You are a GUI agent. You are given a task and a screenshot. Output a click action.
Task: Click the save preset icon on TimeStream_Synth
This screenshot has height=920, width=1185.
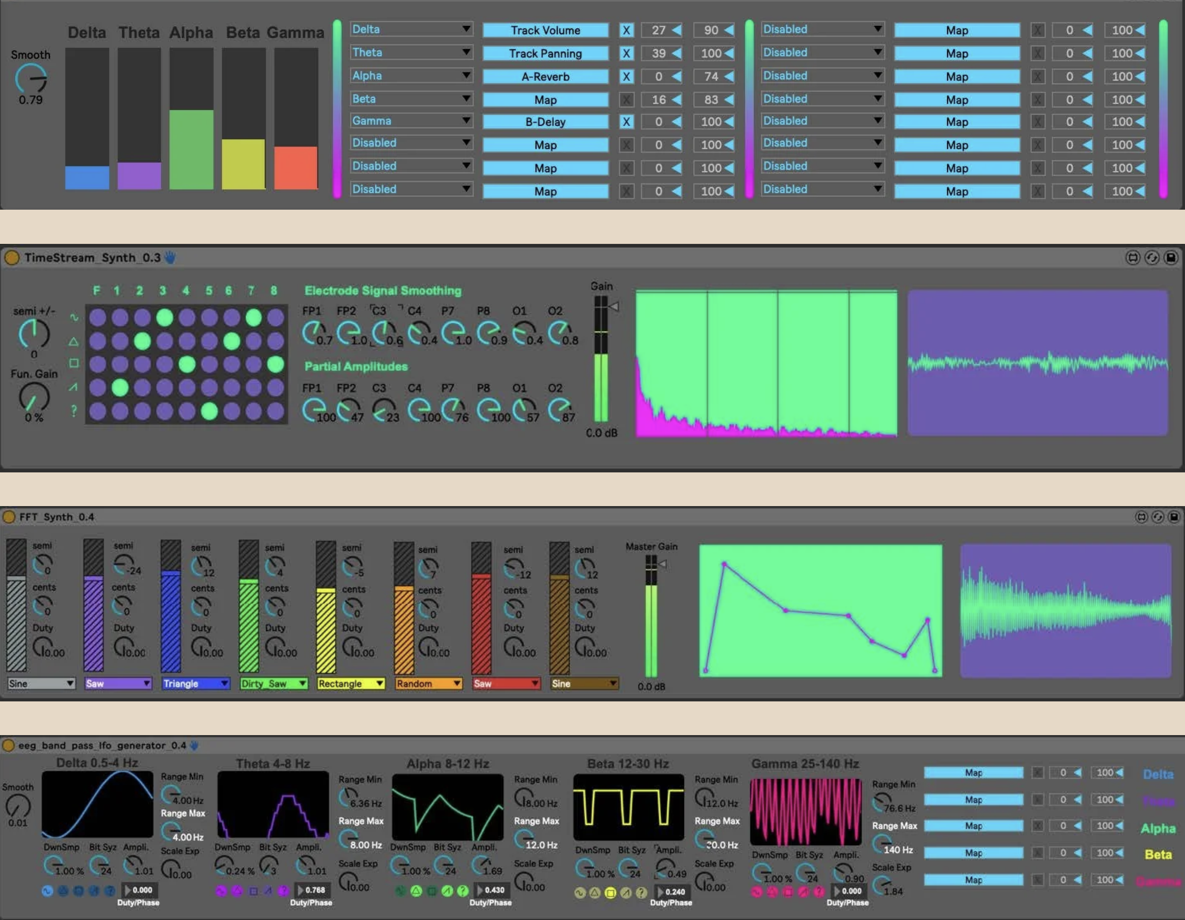(1171, 258)
